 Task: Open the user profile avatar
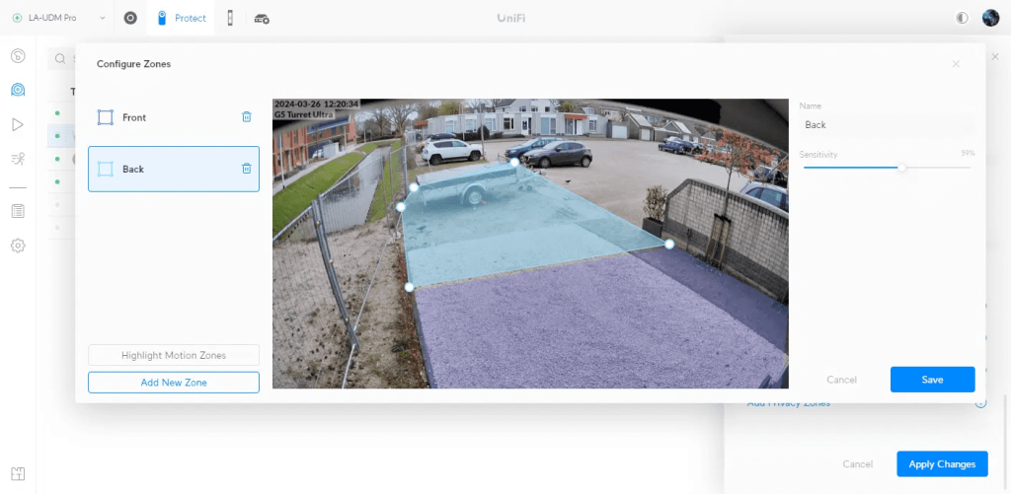[990, 19]
